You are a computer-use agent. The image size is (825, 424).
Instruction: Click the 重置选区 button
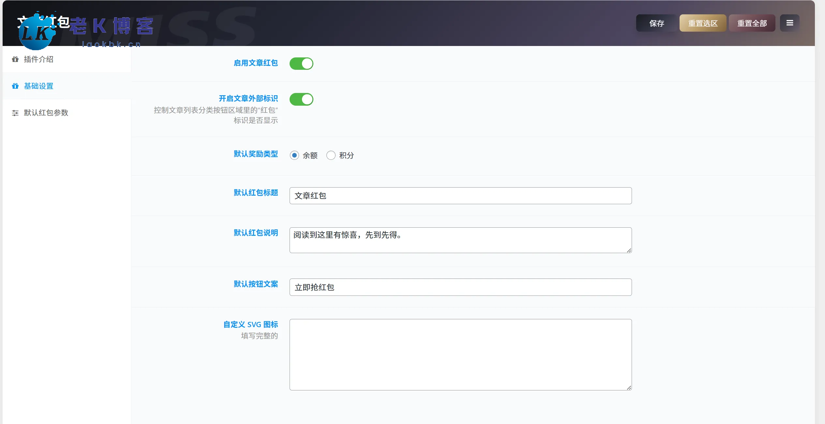coord(703,23)
